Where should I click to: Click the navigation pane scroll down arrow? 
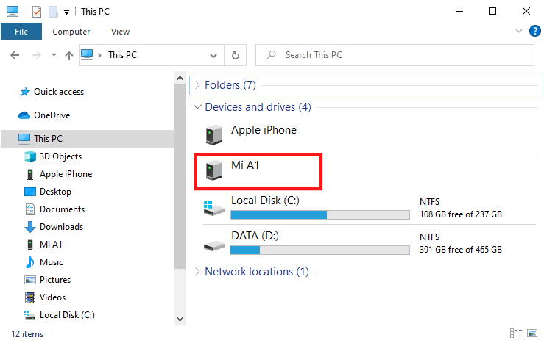click(x=180, y=319)
